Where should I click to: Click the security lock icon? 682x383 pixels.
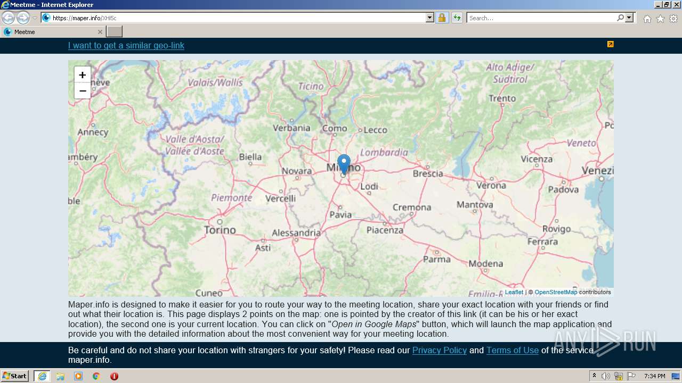point(442,18)
